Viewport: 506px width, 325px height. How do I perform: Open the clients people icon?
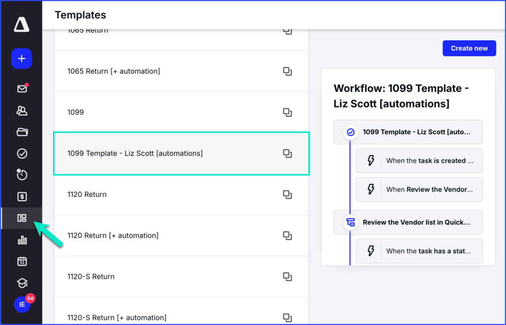pyautogui.click(x=22, y=110)
